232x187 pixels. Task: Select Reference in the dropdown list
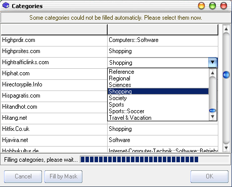point(158,72)
